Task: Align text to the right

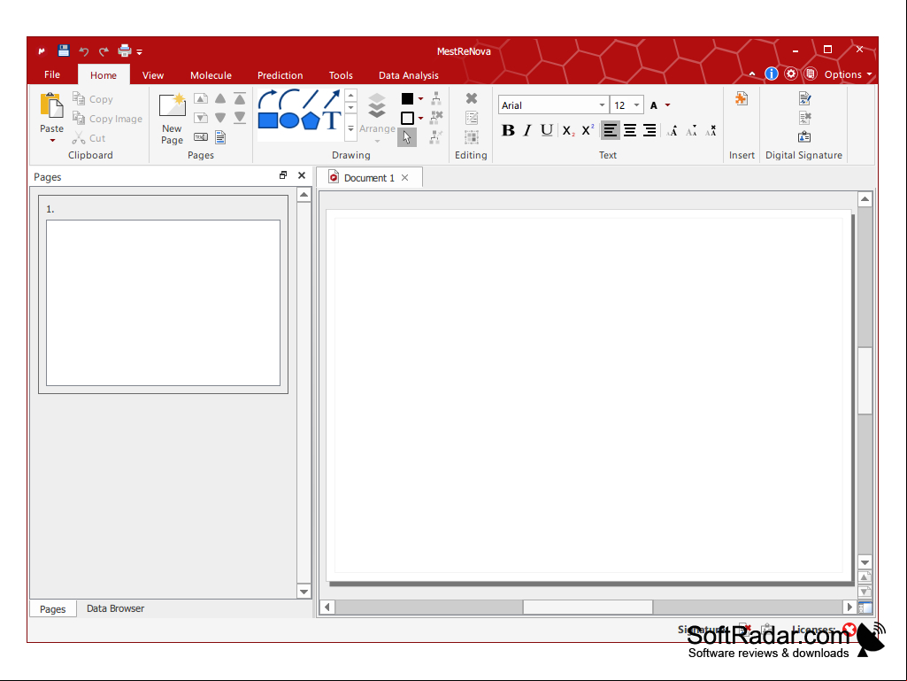Action: (x=650, y=130)
